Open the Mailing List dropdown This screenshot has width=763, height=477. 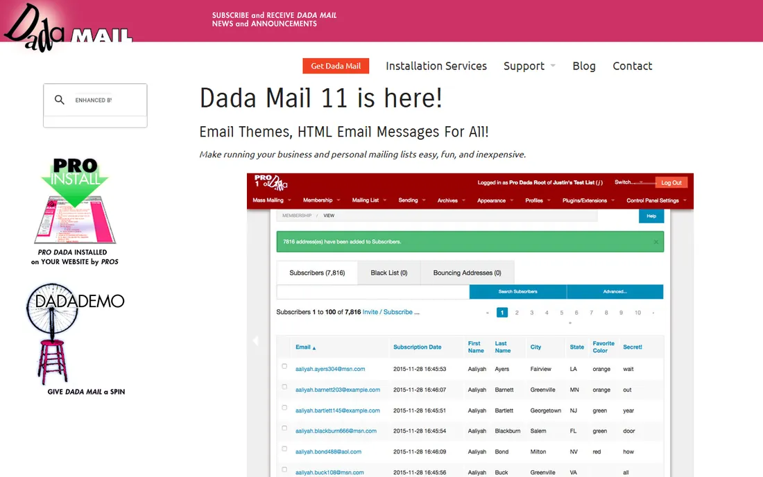click(369, 200)
